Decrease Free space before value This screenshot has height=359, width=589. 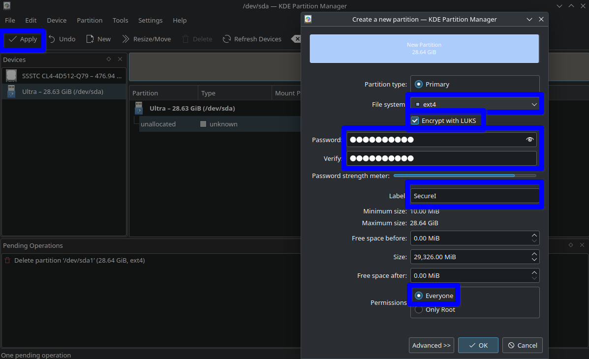click(x=534, y=241)
